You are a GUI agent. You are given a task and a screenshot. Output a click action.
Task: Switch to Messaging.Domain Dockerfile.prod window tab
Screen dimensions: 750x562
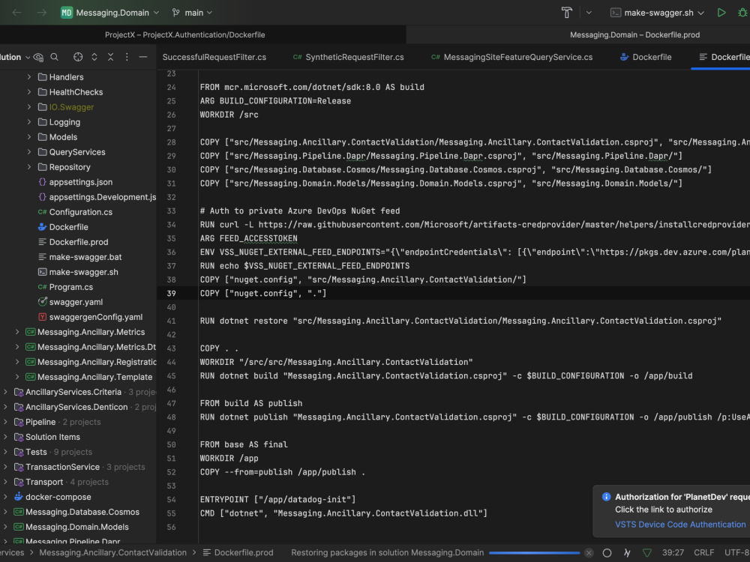[634, 35]
